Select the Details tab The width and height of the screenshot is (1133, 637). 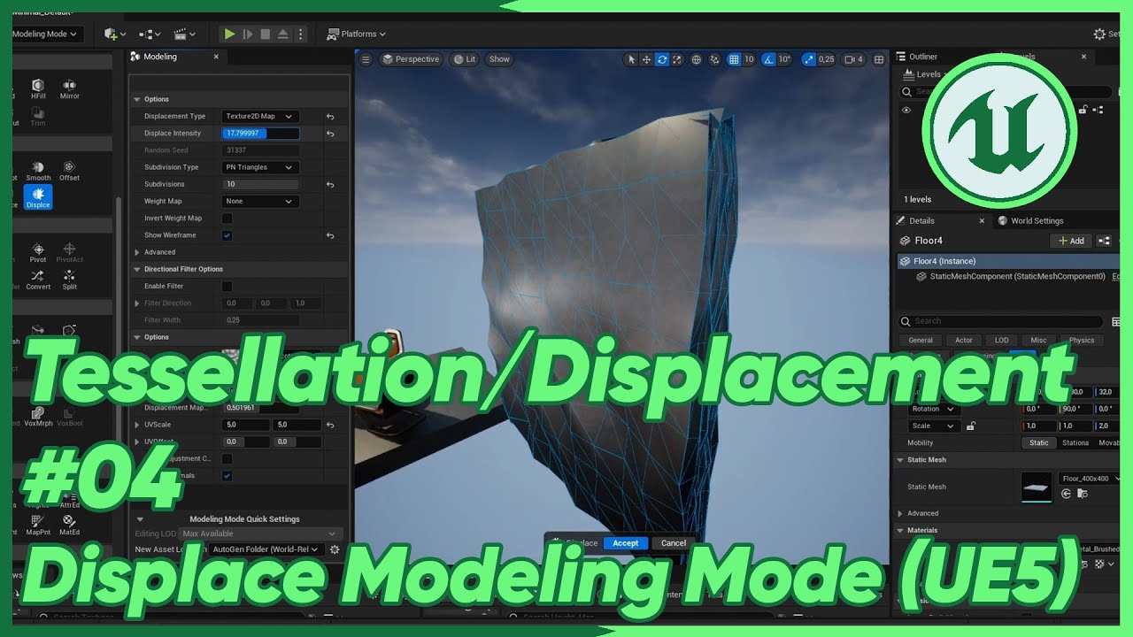pyautogui.click(x=921, y=220)
